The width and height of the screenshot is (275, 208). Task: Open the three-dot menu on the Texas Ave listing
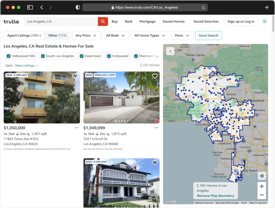point(76,128)
